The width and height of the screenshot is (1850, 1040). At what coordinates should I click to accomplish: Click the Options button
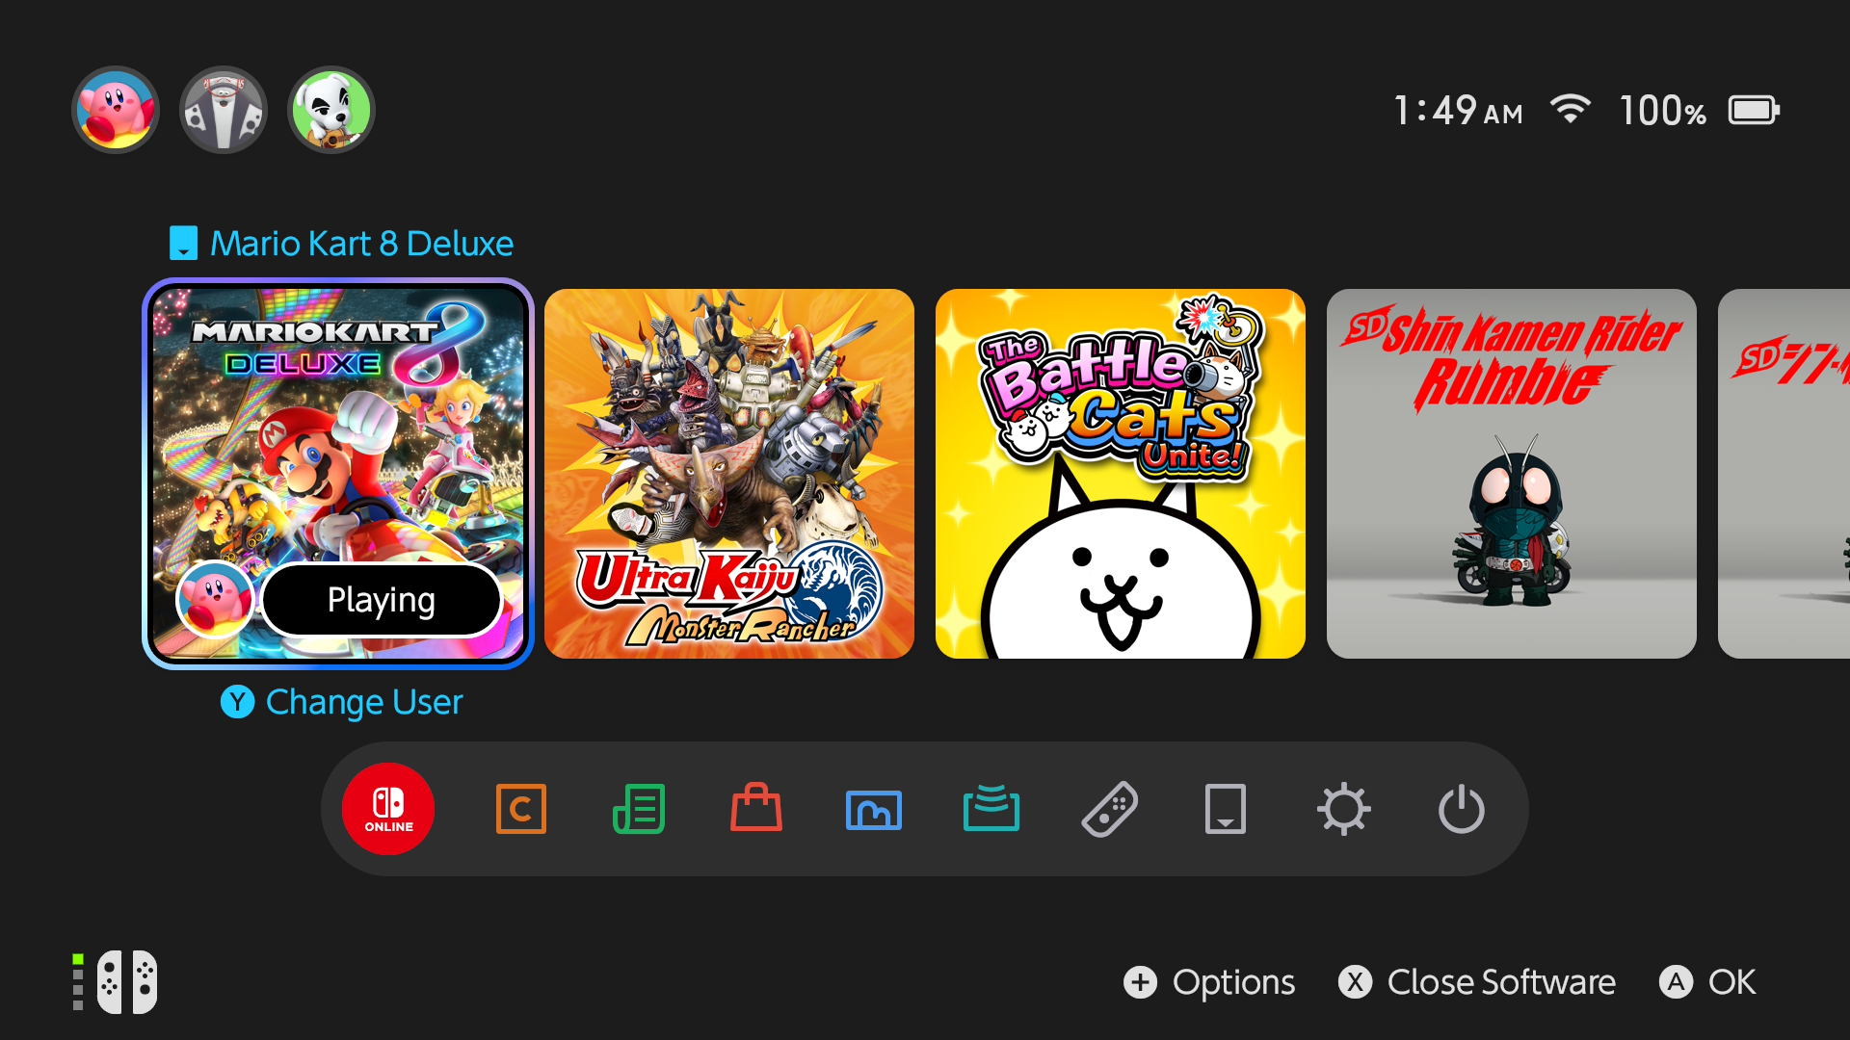[1209, 982]
